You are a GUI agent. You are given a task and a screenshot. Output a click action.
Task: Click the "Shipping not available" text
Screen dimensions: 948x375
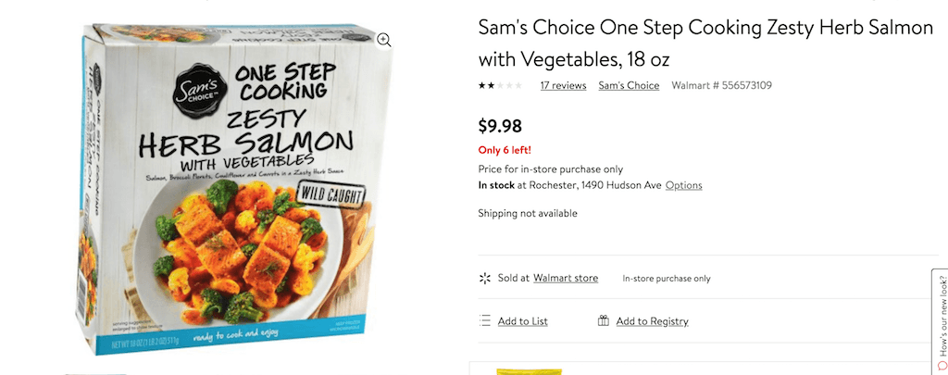[527, 214]
